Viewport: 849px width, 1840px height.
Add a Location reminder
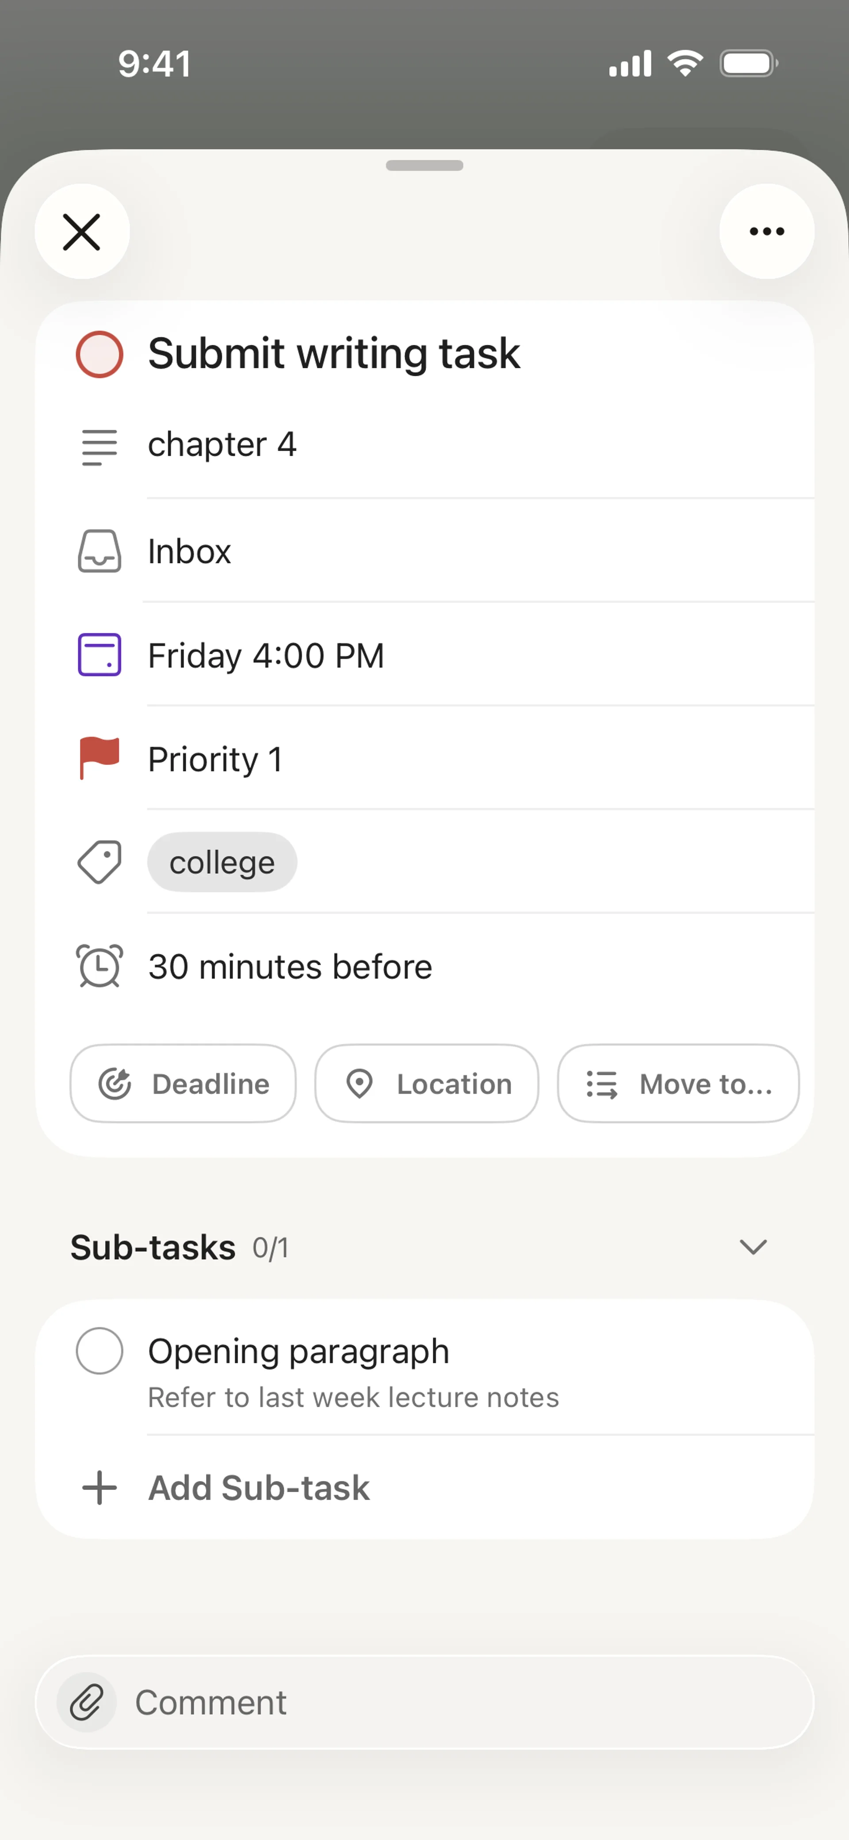point(427,1084)
